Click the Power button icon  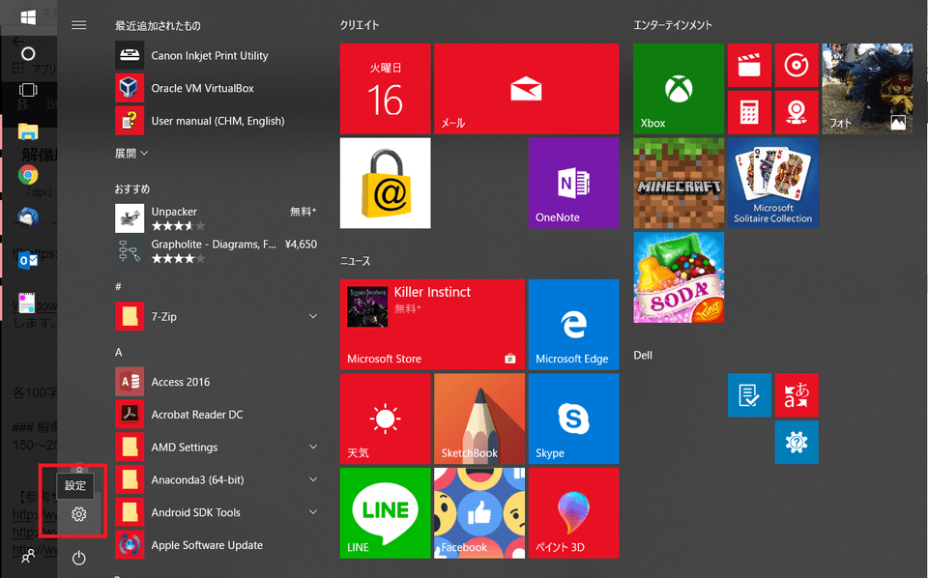click(79, 558)
